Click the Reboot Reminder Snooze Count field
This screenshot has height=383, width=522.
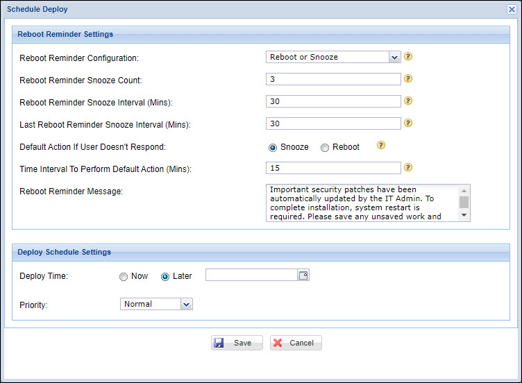coord(333,79)
